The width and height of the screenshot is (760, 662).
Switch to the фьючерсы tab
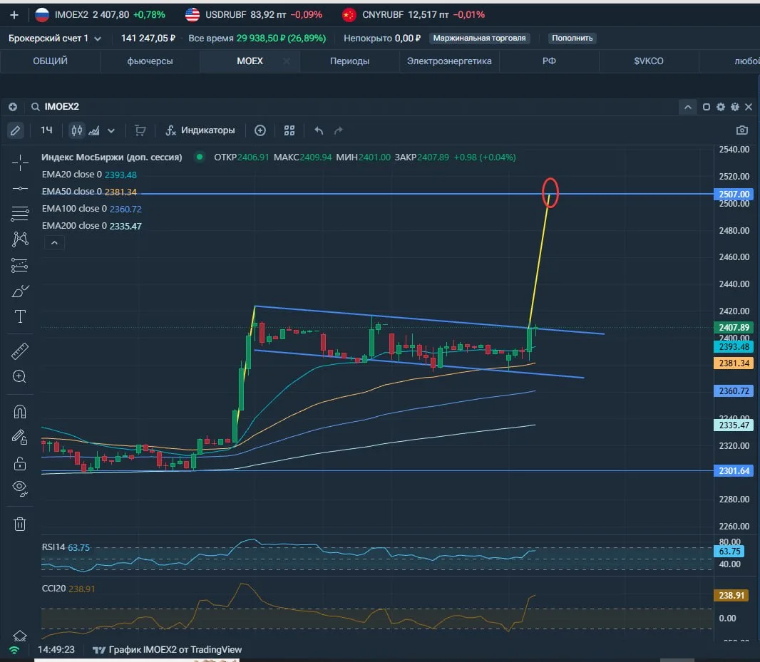[150, 61]
